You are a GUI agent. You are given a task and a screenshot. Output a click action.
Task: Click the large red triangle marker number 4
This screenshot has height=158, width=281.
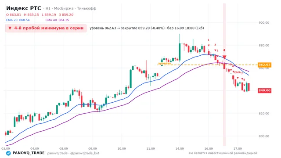coord(224,57)
